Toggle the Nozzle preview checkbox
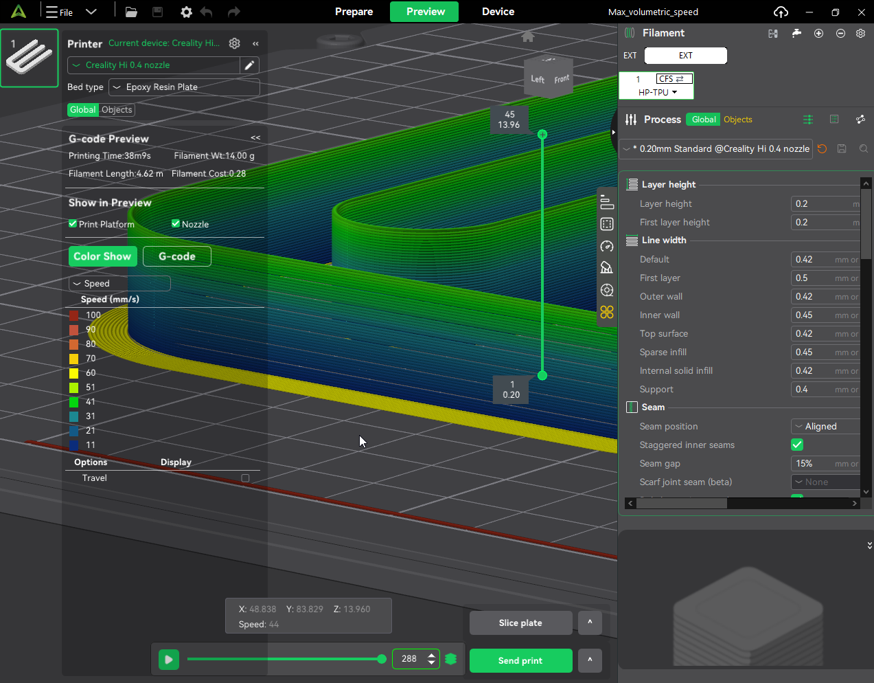Screen dimensions: 874x683 (176, 224)
